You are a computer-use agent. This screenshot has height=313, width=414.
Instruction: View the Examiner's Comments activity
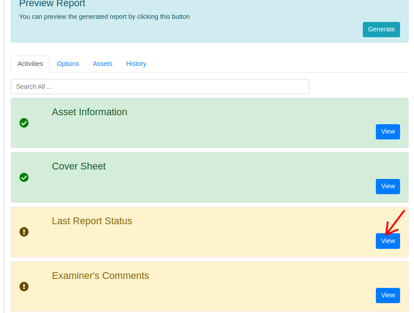(x=388, y=296)
